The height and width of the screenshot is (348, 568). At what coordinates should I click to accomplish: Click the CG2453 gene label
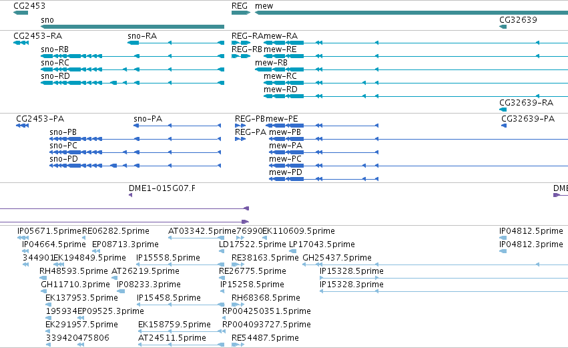point(29,6)
